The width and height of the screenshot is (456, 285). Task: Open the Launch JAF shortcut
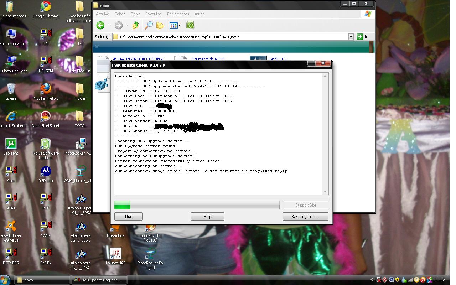[x=115, y=256]
